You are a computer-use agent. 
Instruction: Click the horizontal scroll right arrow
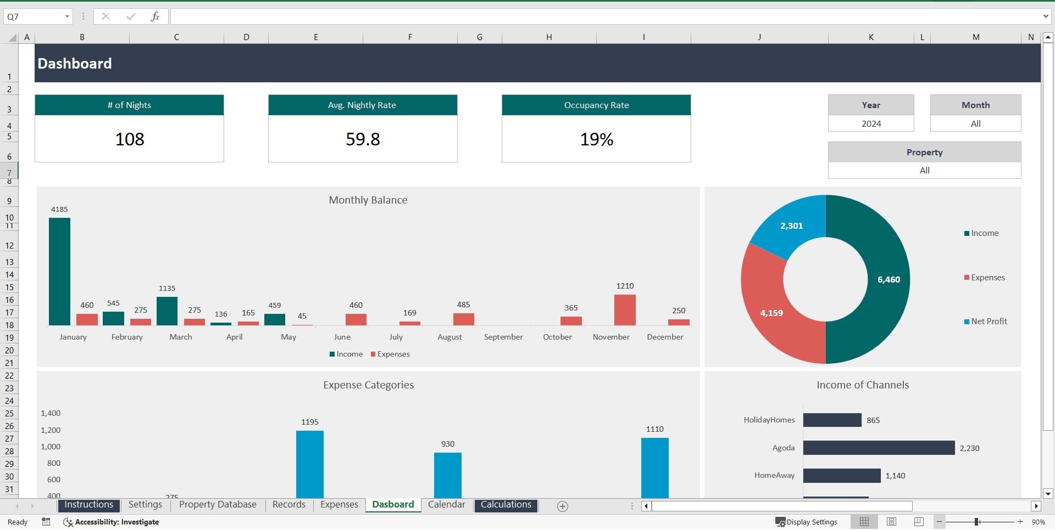[x=1036, y=506]
